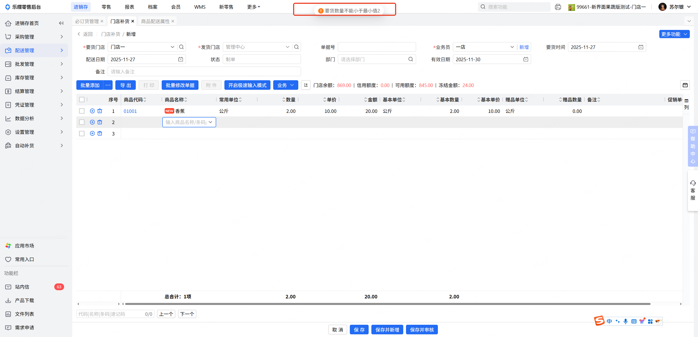This screenshot has height=337, width=698.
Task: Open the 报表 top menu
Action: (129, 7)
